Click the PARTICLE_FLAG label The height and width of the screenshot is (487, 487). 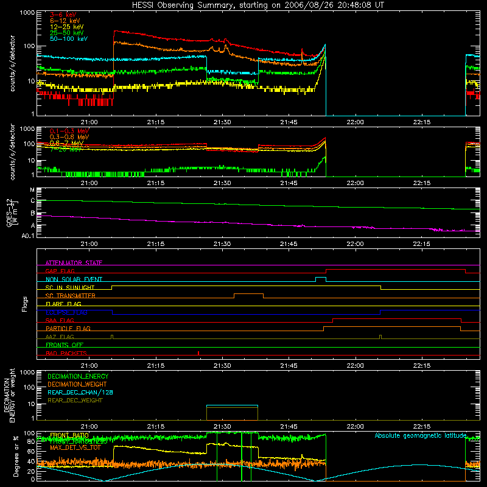pyautogui.click(x=68, y=328)
